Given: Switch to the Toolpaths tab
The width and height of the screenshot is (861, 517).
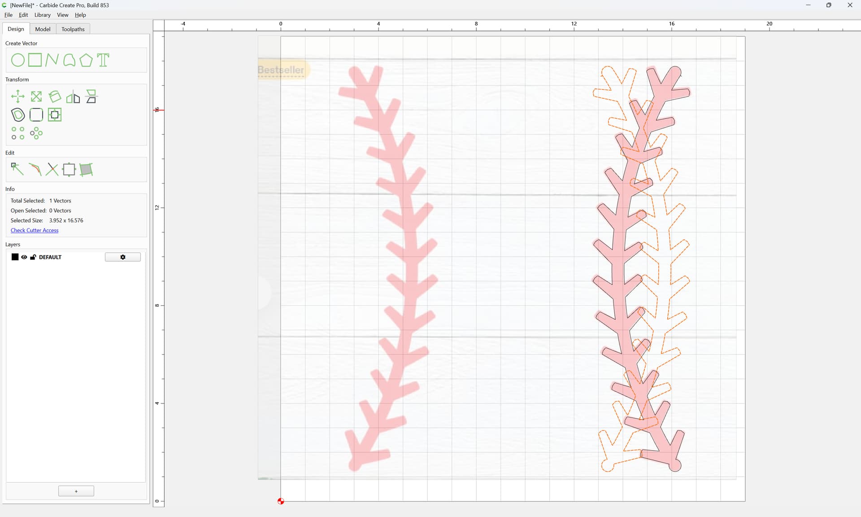Looking at the screenshot, I should coord(73,29).
